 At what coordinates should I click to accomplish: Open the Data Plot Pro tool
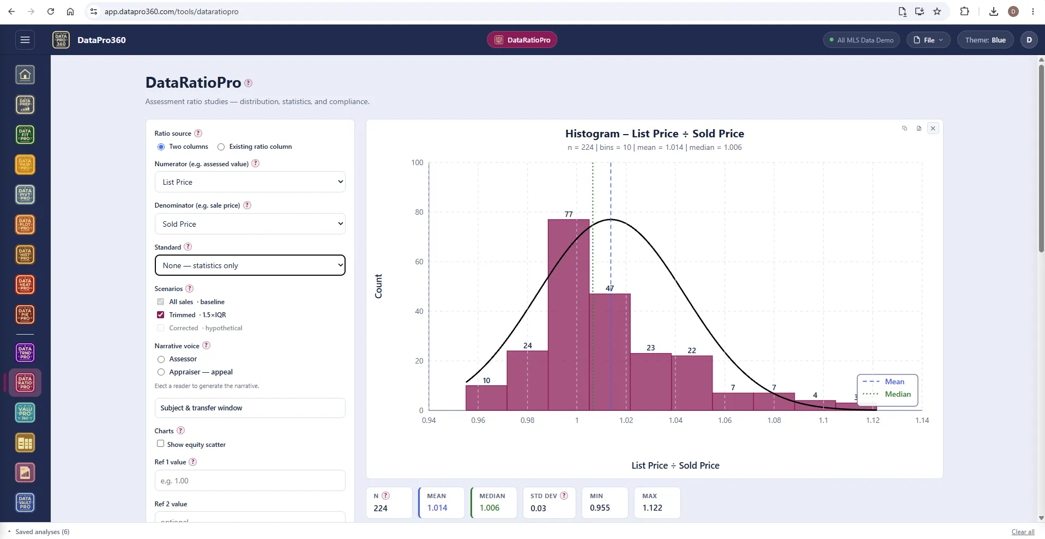[x=25, y=225]
